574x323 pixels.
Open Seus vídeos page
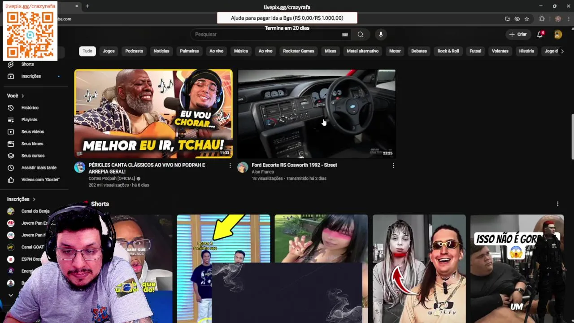tap(32, 132)
